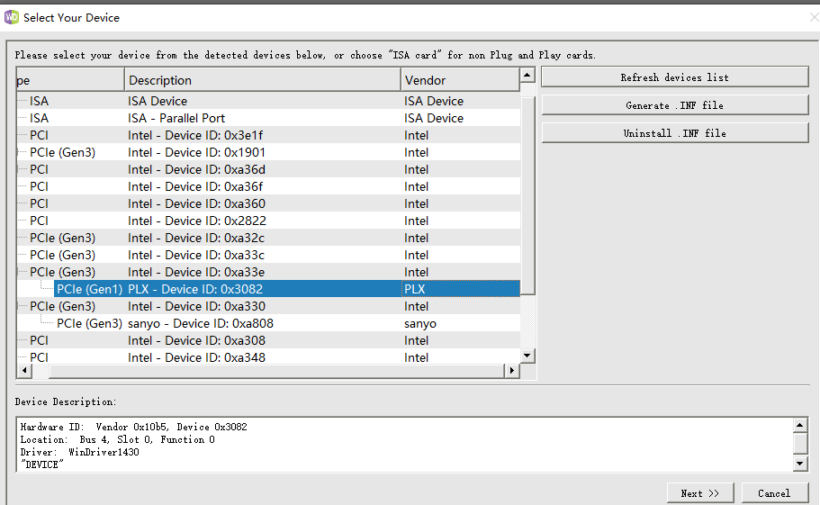Select Intel Device ID 0x3e1f row
The width and height of the screenshot is (820, 505).
point(268,135)
